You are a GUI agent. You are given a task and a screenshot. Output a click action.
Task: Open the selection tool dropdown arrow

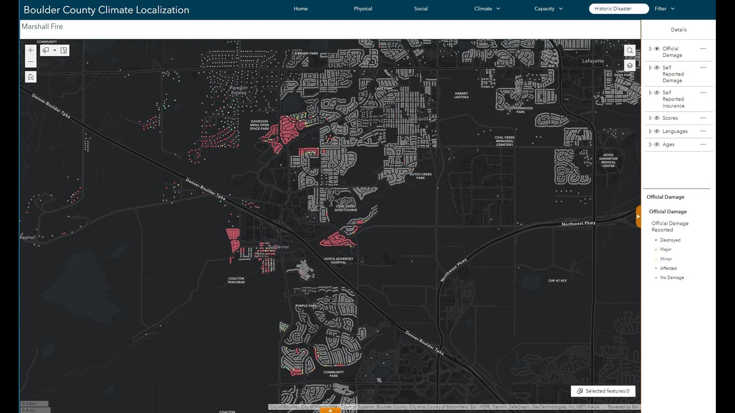pyautogui.click(x=54, y=50)
